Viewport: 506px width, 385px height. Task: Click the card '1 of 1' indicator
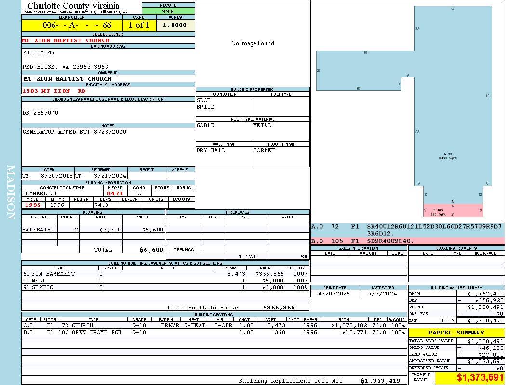pyautogui.click(x=139, y=26)
